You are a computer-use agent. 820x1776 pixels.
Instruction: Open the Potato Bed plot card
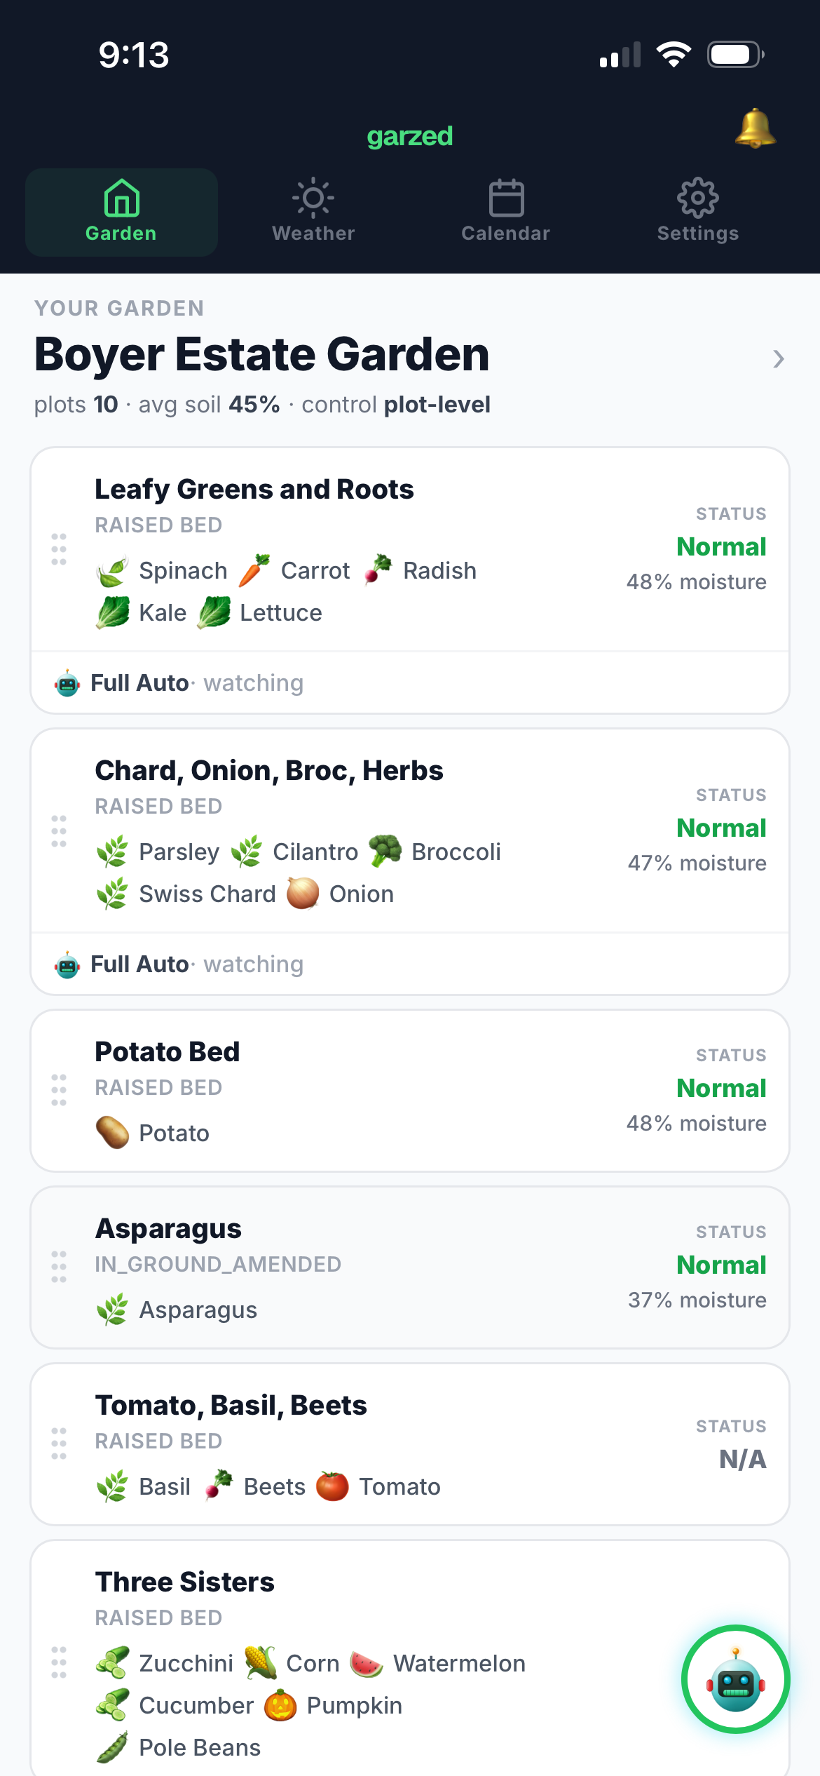[x=410, y=1091]
